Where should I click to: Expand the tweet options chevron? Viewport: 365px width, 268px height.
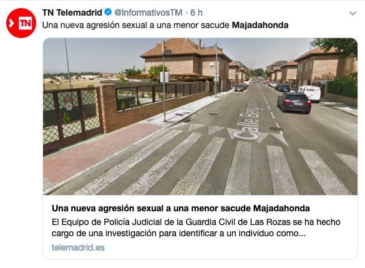353,13
